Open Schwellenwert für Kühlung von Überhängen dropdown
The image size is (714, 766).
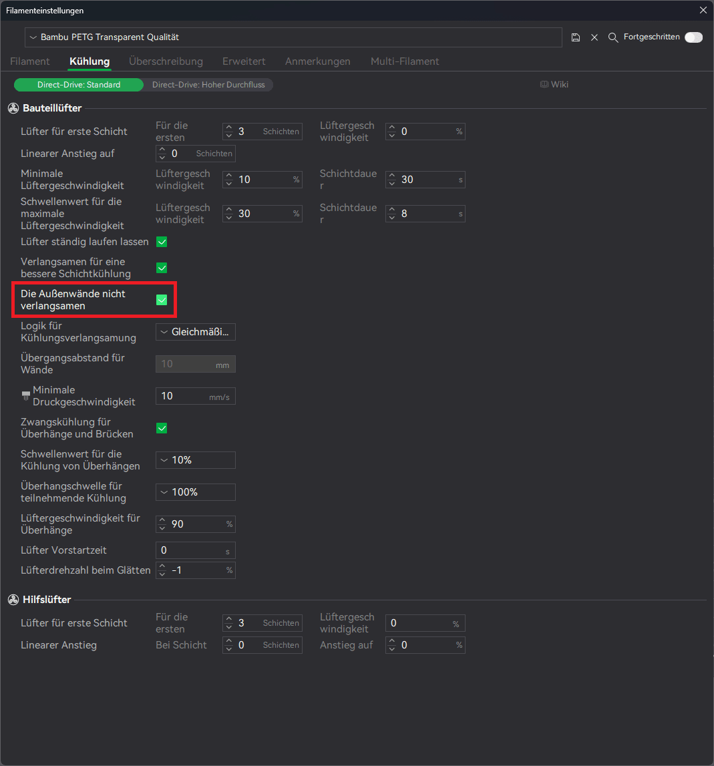(196, 460)
